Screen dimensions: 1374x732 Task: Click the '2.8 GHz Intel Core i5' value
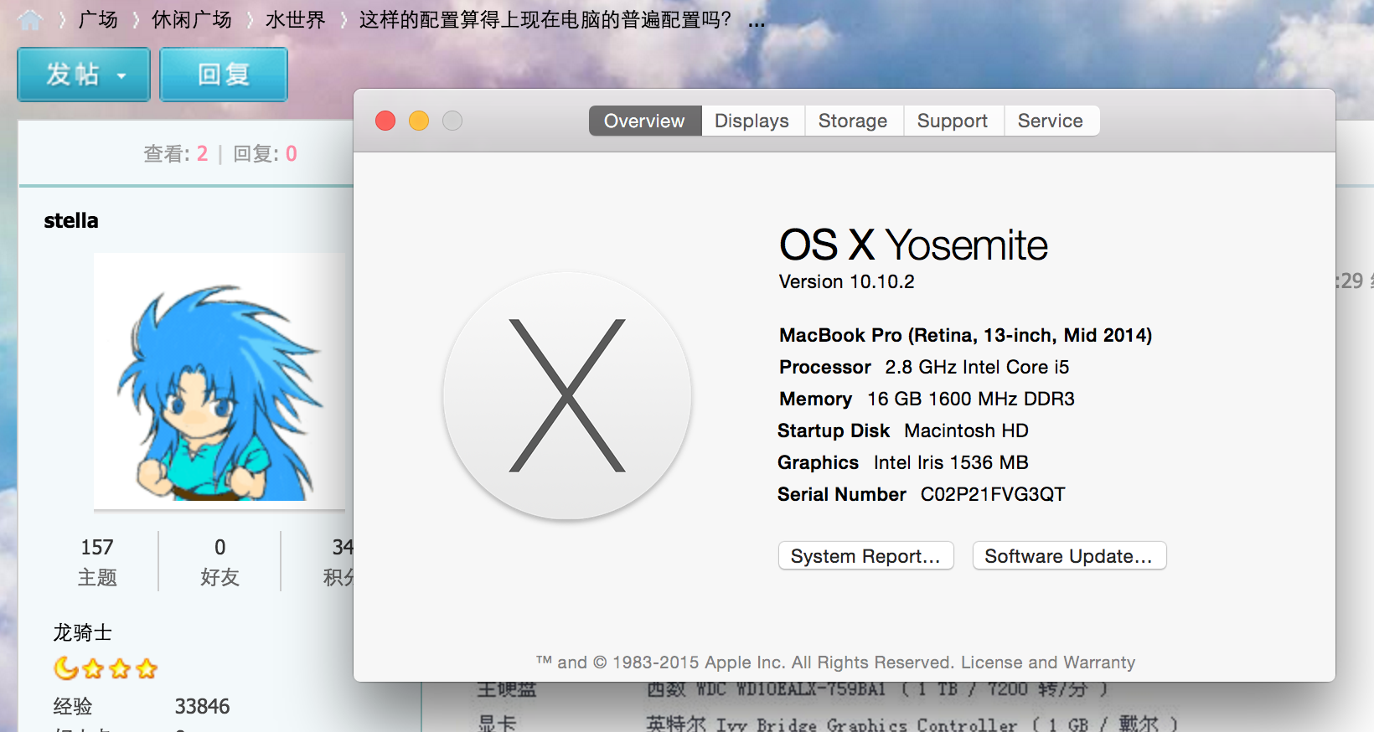[x=977, y=367]
